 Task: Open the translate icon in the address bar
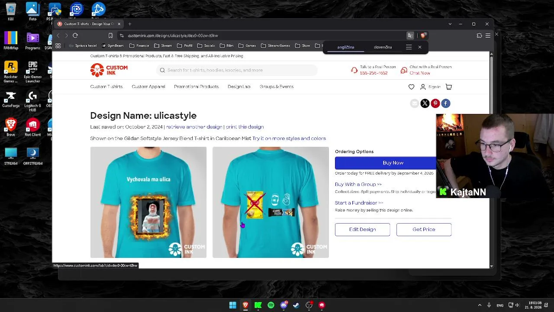tap(410, 36)
